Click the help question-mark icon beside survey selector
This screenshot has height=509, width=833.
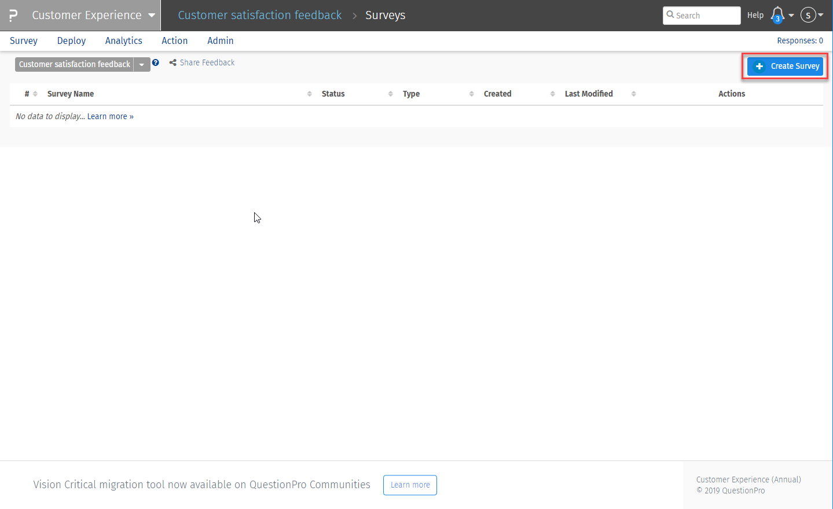[155, 62]
